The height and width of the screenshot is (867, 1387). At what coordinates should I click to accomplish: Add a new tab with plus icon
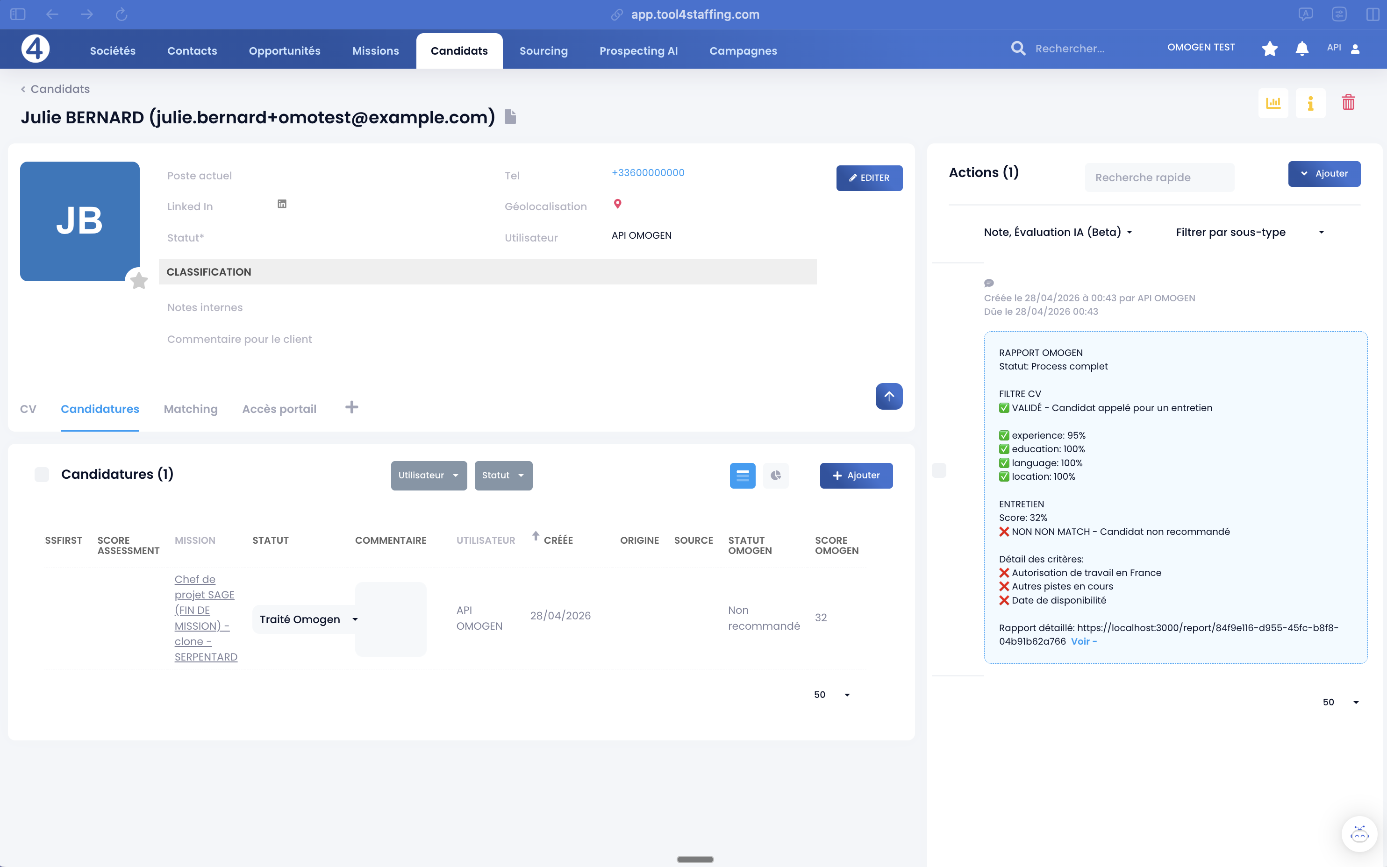[351, 407]
